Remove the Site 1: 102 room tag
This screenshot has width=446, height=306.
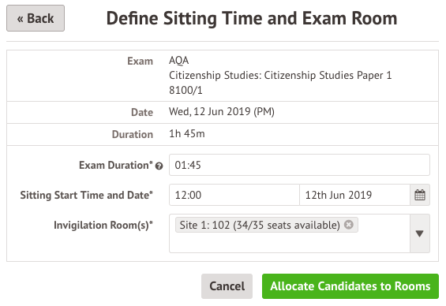[349, 225]
